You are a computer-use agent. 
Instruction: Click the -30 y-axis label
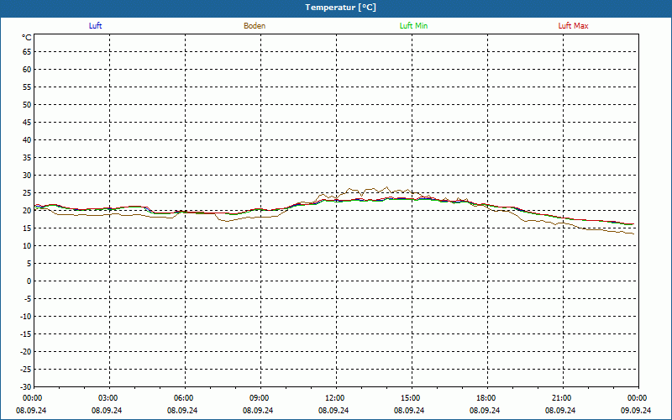[x=26, y=387]
